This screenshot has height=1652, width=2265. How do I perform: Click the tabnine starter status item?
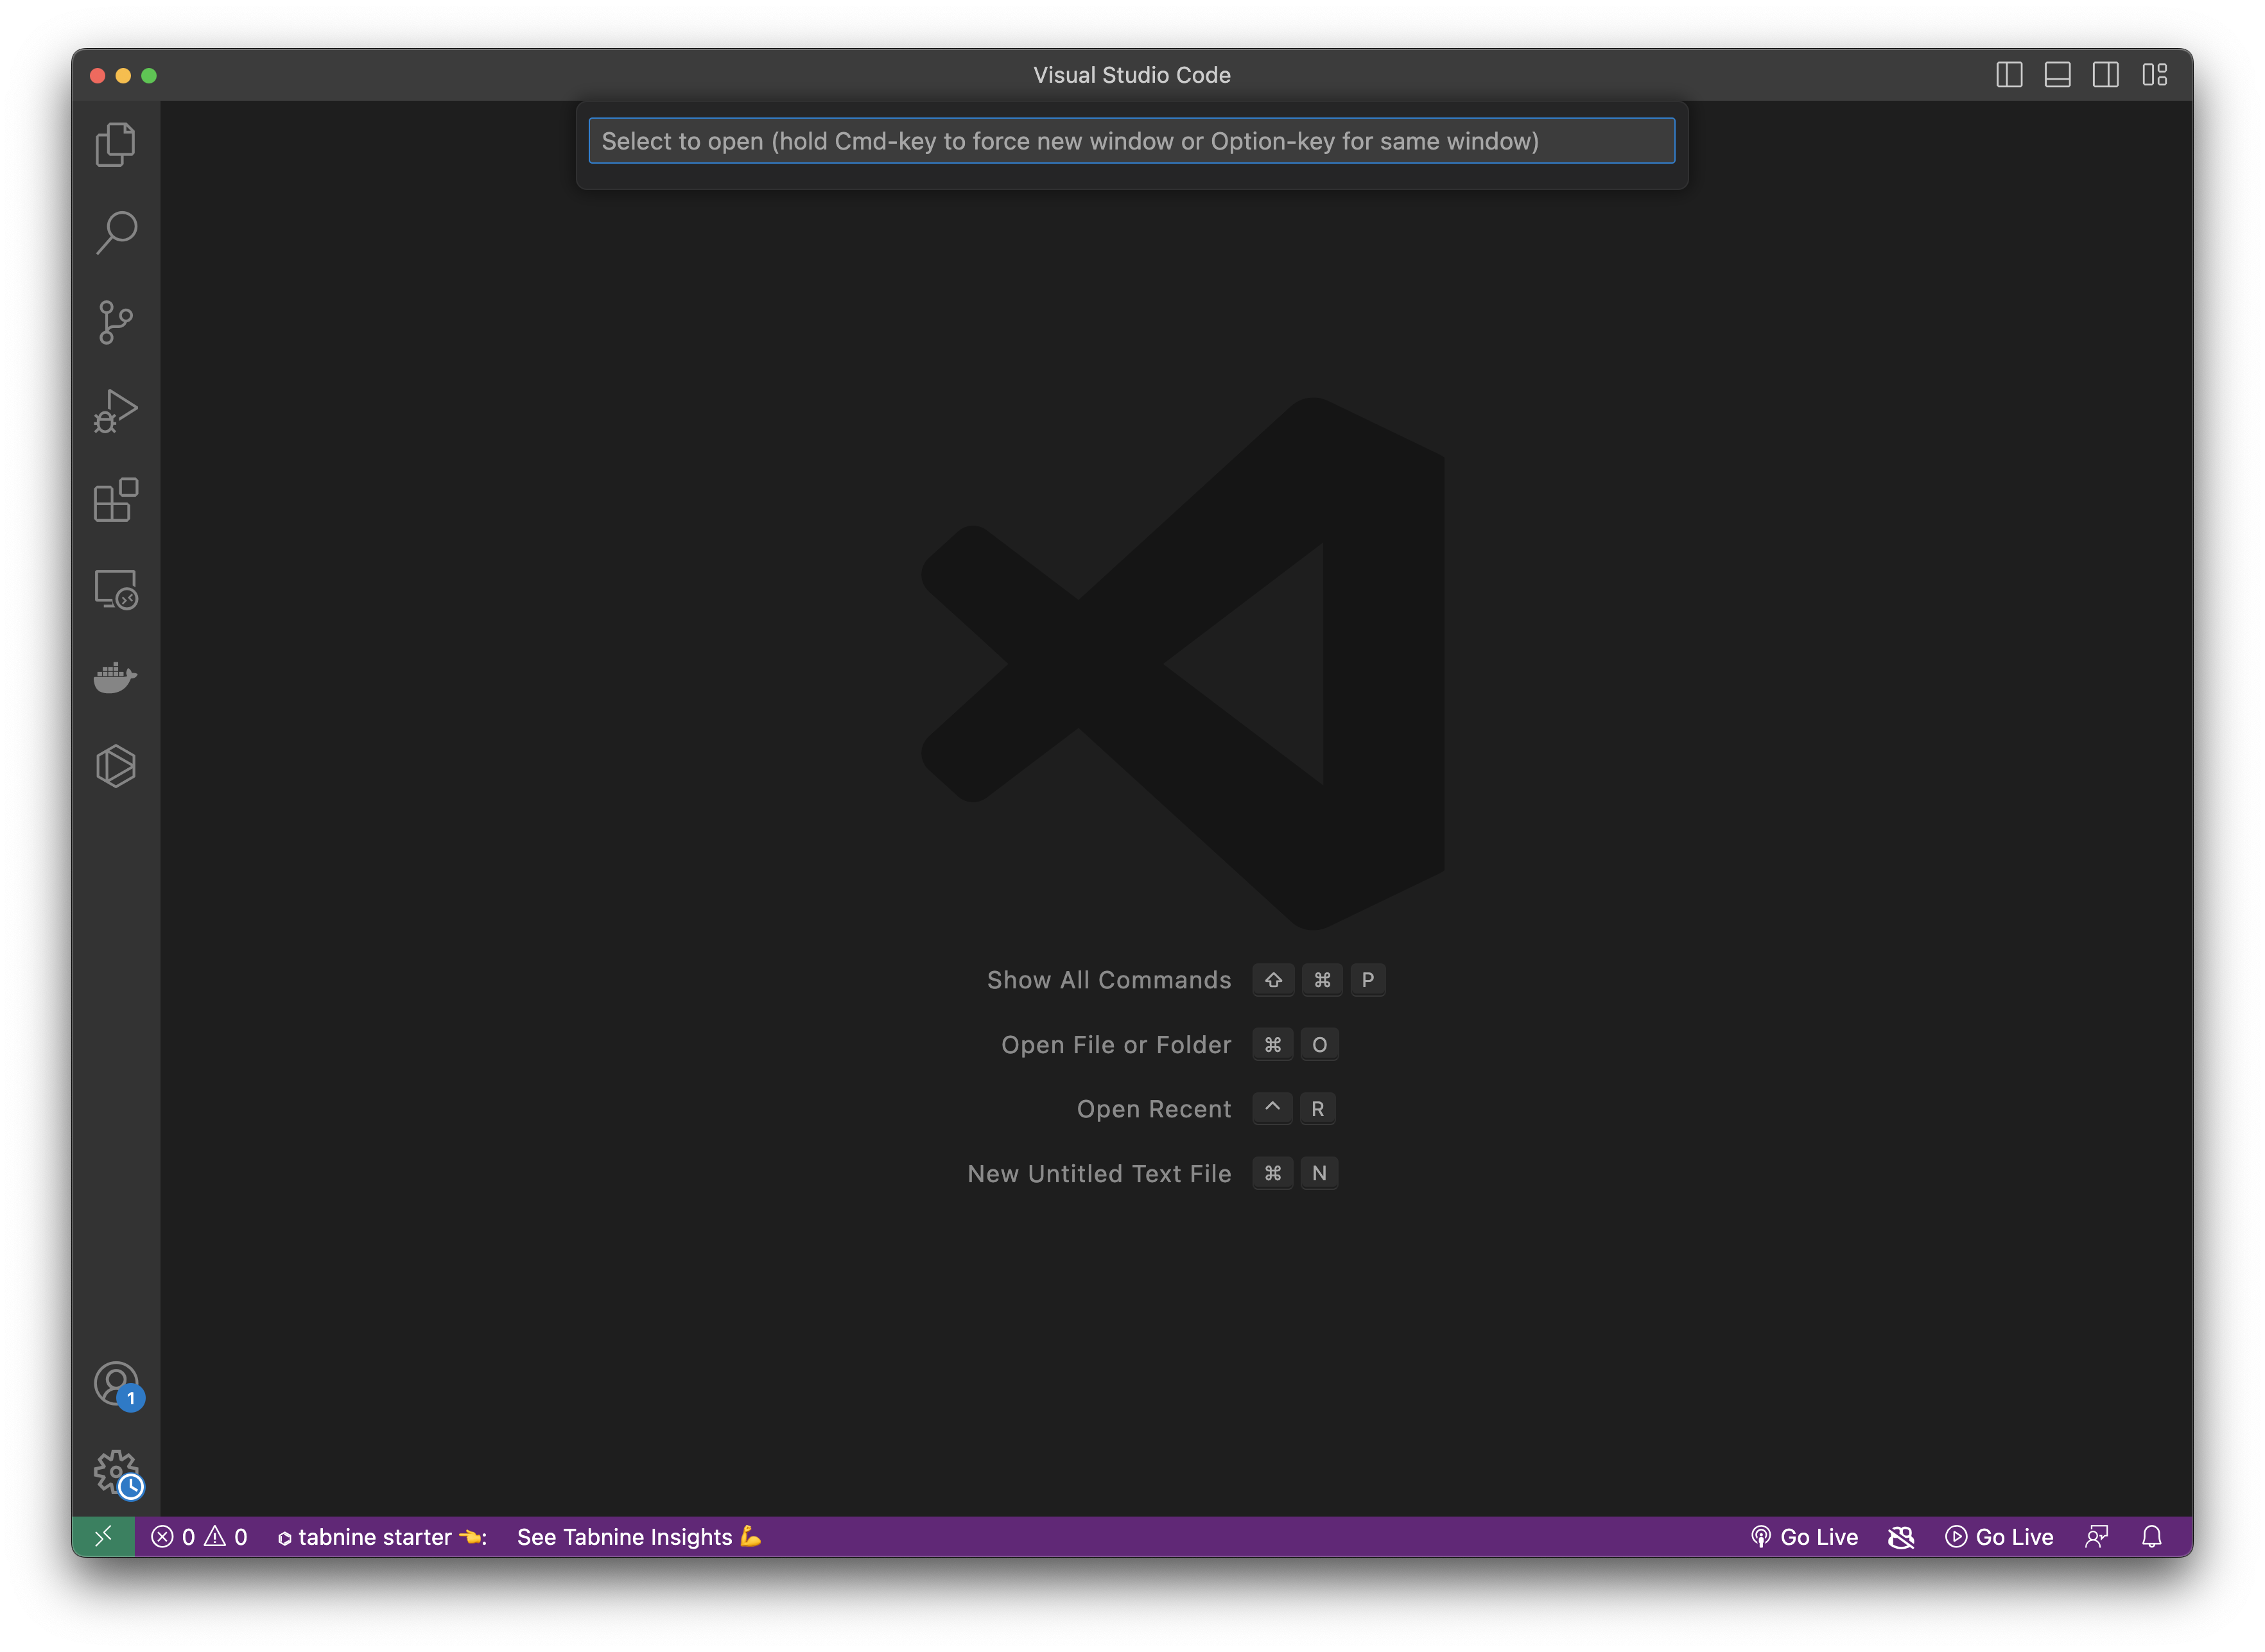381,1537
